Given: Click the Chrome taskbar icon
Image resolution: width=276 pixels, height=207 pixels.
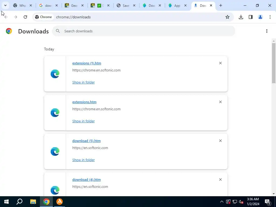Looking at the screenshot, I should [x=46, y=202].
